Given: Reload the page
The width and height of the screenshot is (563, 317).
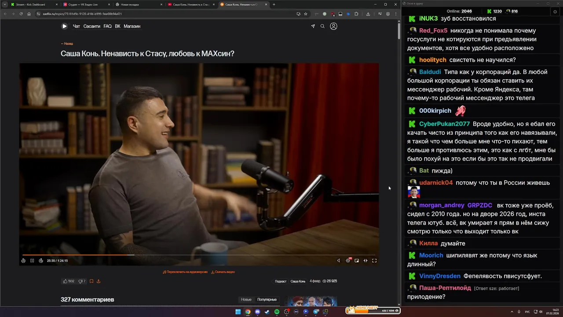Looking at the screenshot, I should click(21, 14).
